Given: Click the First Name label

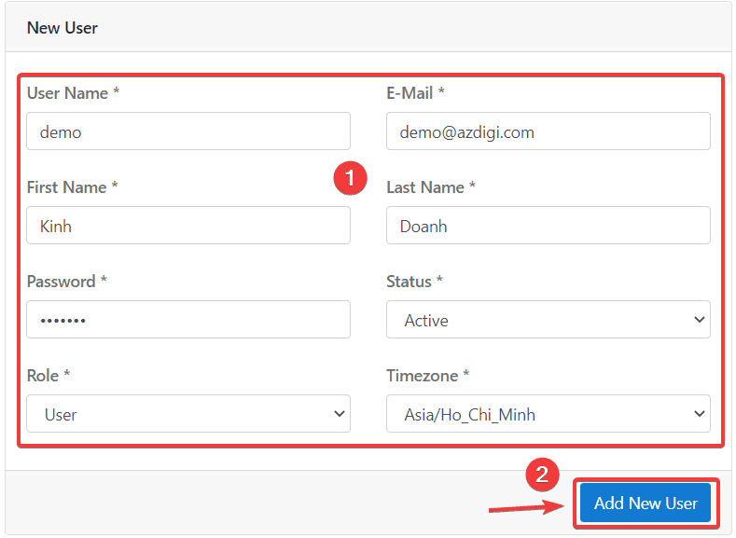Looking at the screenshot, I should [x=72, y=187].
